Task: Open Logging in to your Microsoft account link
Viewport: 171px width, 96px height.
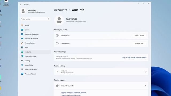Action: click(73, 93)
